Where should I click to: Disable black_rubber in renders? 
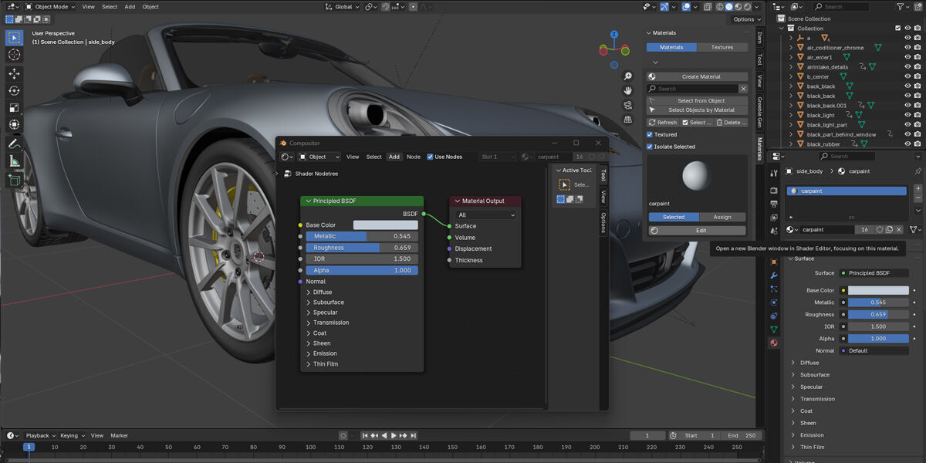pos(918,144)
